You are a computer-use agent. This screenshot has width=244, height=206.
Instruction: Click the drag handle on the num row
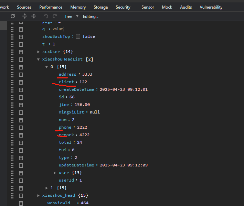pyautogui.click(x=12, y=120)
